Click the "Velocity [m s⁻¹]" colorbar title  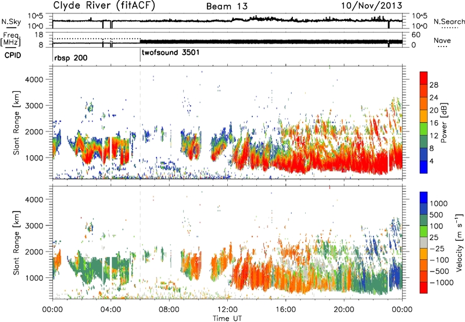tap(460, 242)
